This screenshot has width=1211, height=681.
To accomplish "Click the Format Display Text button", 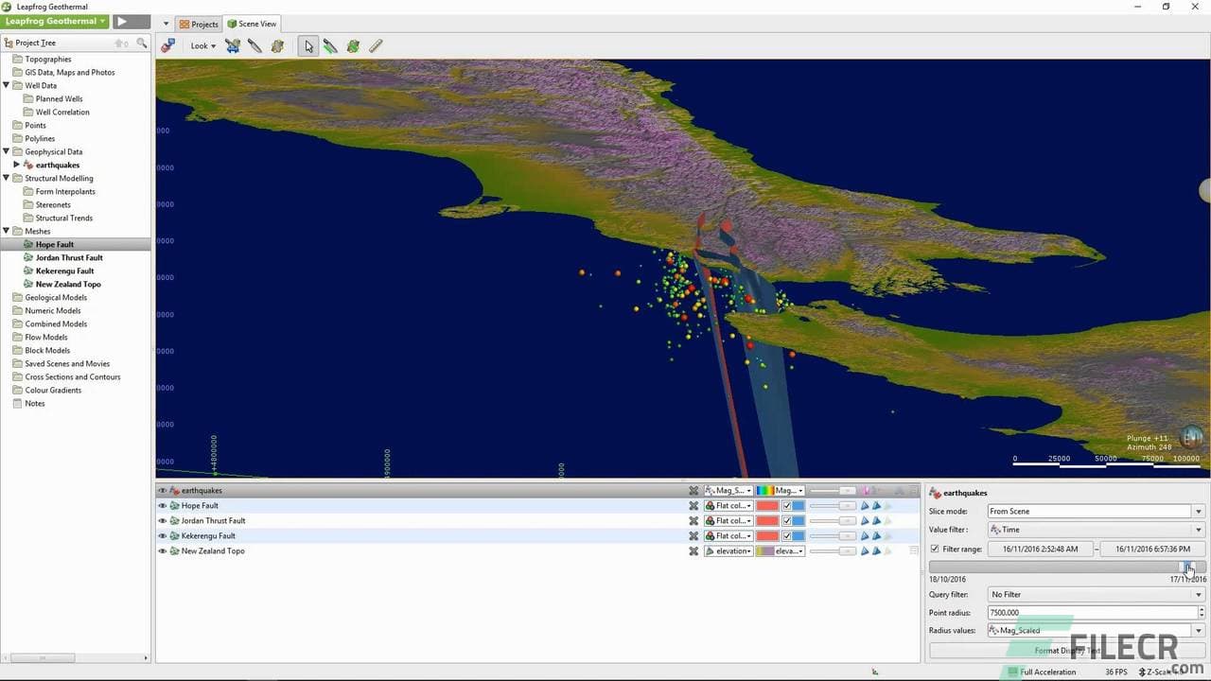I will coord(1067,650).
